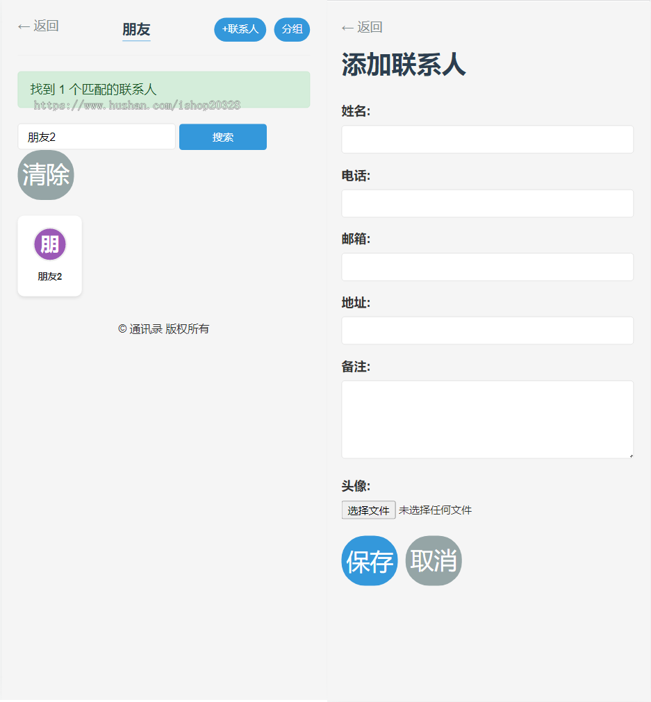651x702 pixels.
Task: Click the © 通讯录 版权所有 footer
Action: click(163, 329)
